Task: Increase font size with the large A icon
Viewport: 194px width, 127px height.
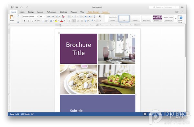Action: pyautogui.click(x=48, y=16)
